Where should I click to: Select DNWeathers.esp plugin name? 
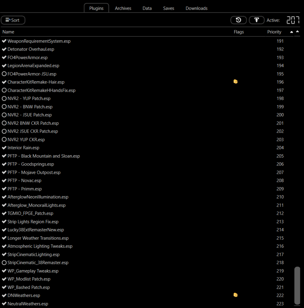[24, 295]
